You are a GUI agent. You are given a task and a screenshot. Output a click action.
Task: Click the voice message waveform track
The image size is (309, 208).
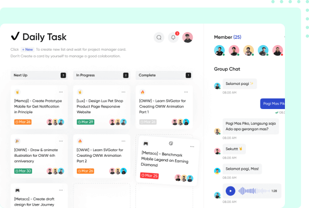(254, 191)
